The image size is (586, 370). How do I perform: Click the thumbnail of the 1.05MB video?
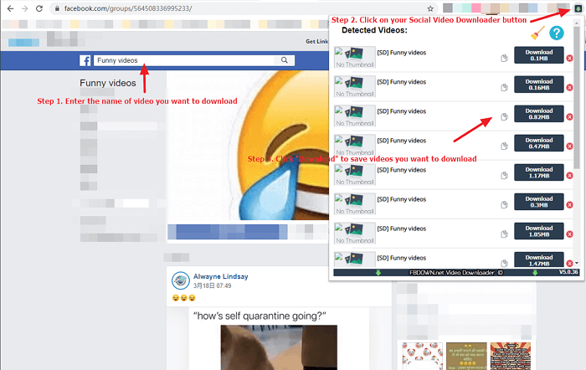[x=355, y=234]
